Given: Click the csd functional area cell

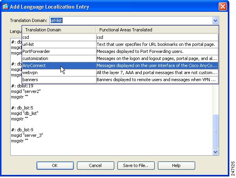Looking at the screenshot, I should [157, 37].
